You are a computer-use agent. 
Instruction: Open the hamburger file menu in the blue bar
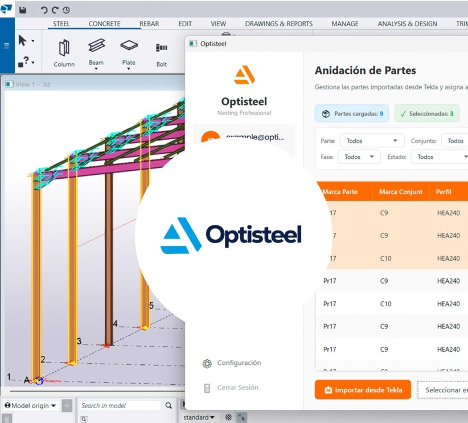(x=6, y=46)
